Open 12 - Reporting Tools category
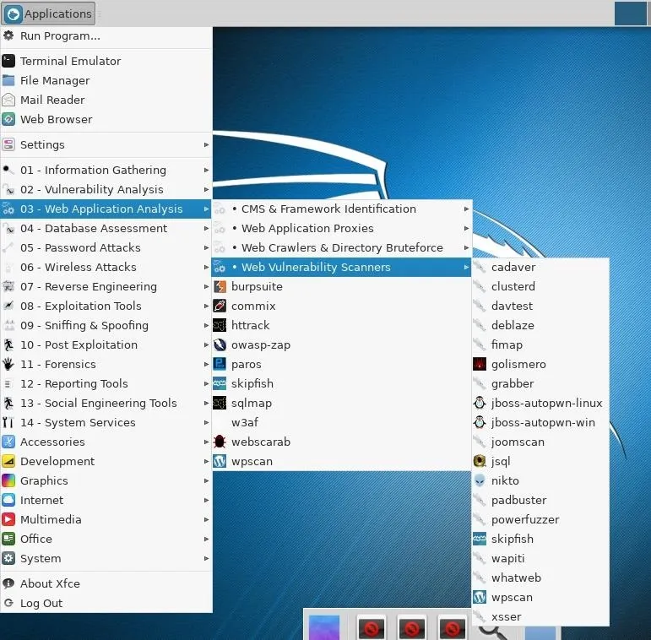 106,383
